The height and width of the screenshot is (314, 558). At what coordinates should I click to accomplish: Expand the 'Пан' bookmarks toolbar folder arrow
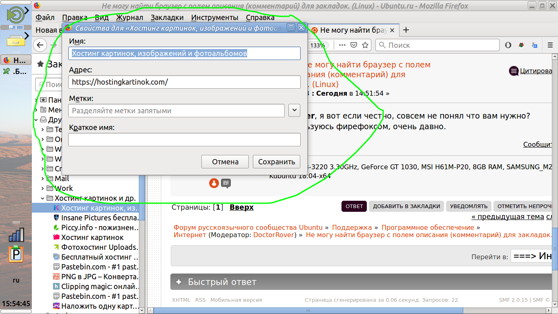click(x=36, y=100)
